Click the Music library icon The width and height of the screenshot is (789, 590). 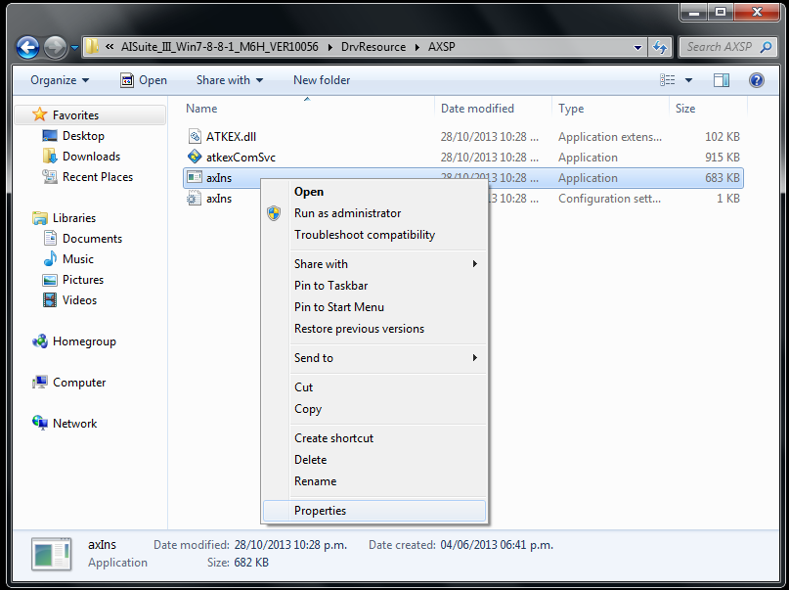[x=50, y=259]
